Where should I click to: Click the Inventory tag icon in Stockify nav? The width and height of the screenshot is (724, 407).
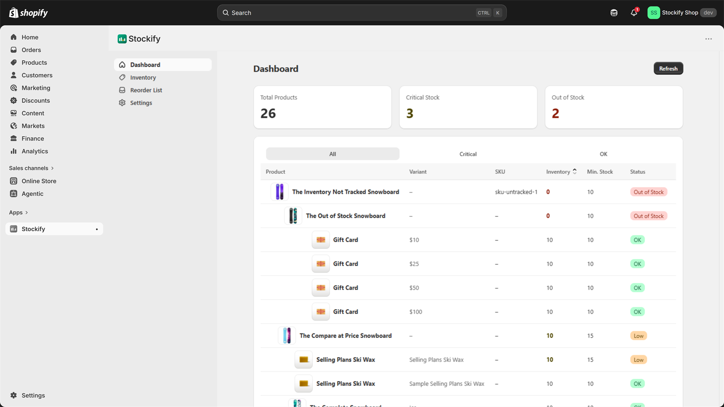click(122, 77)
